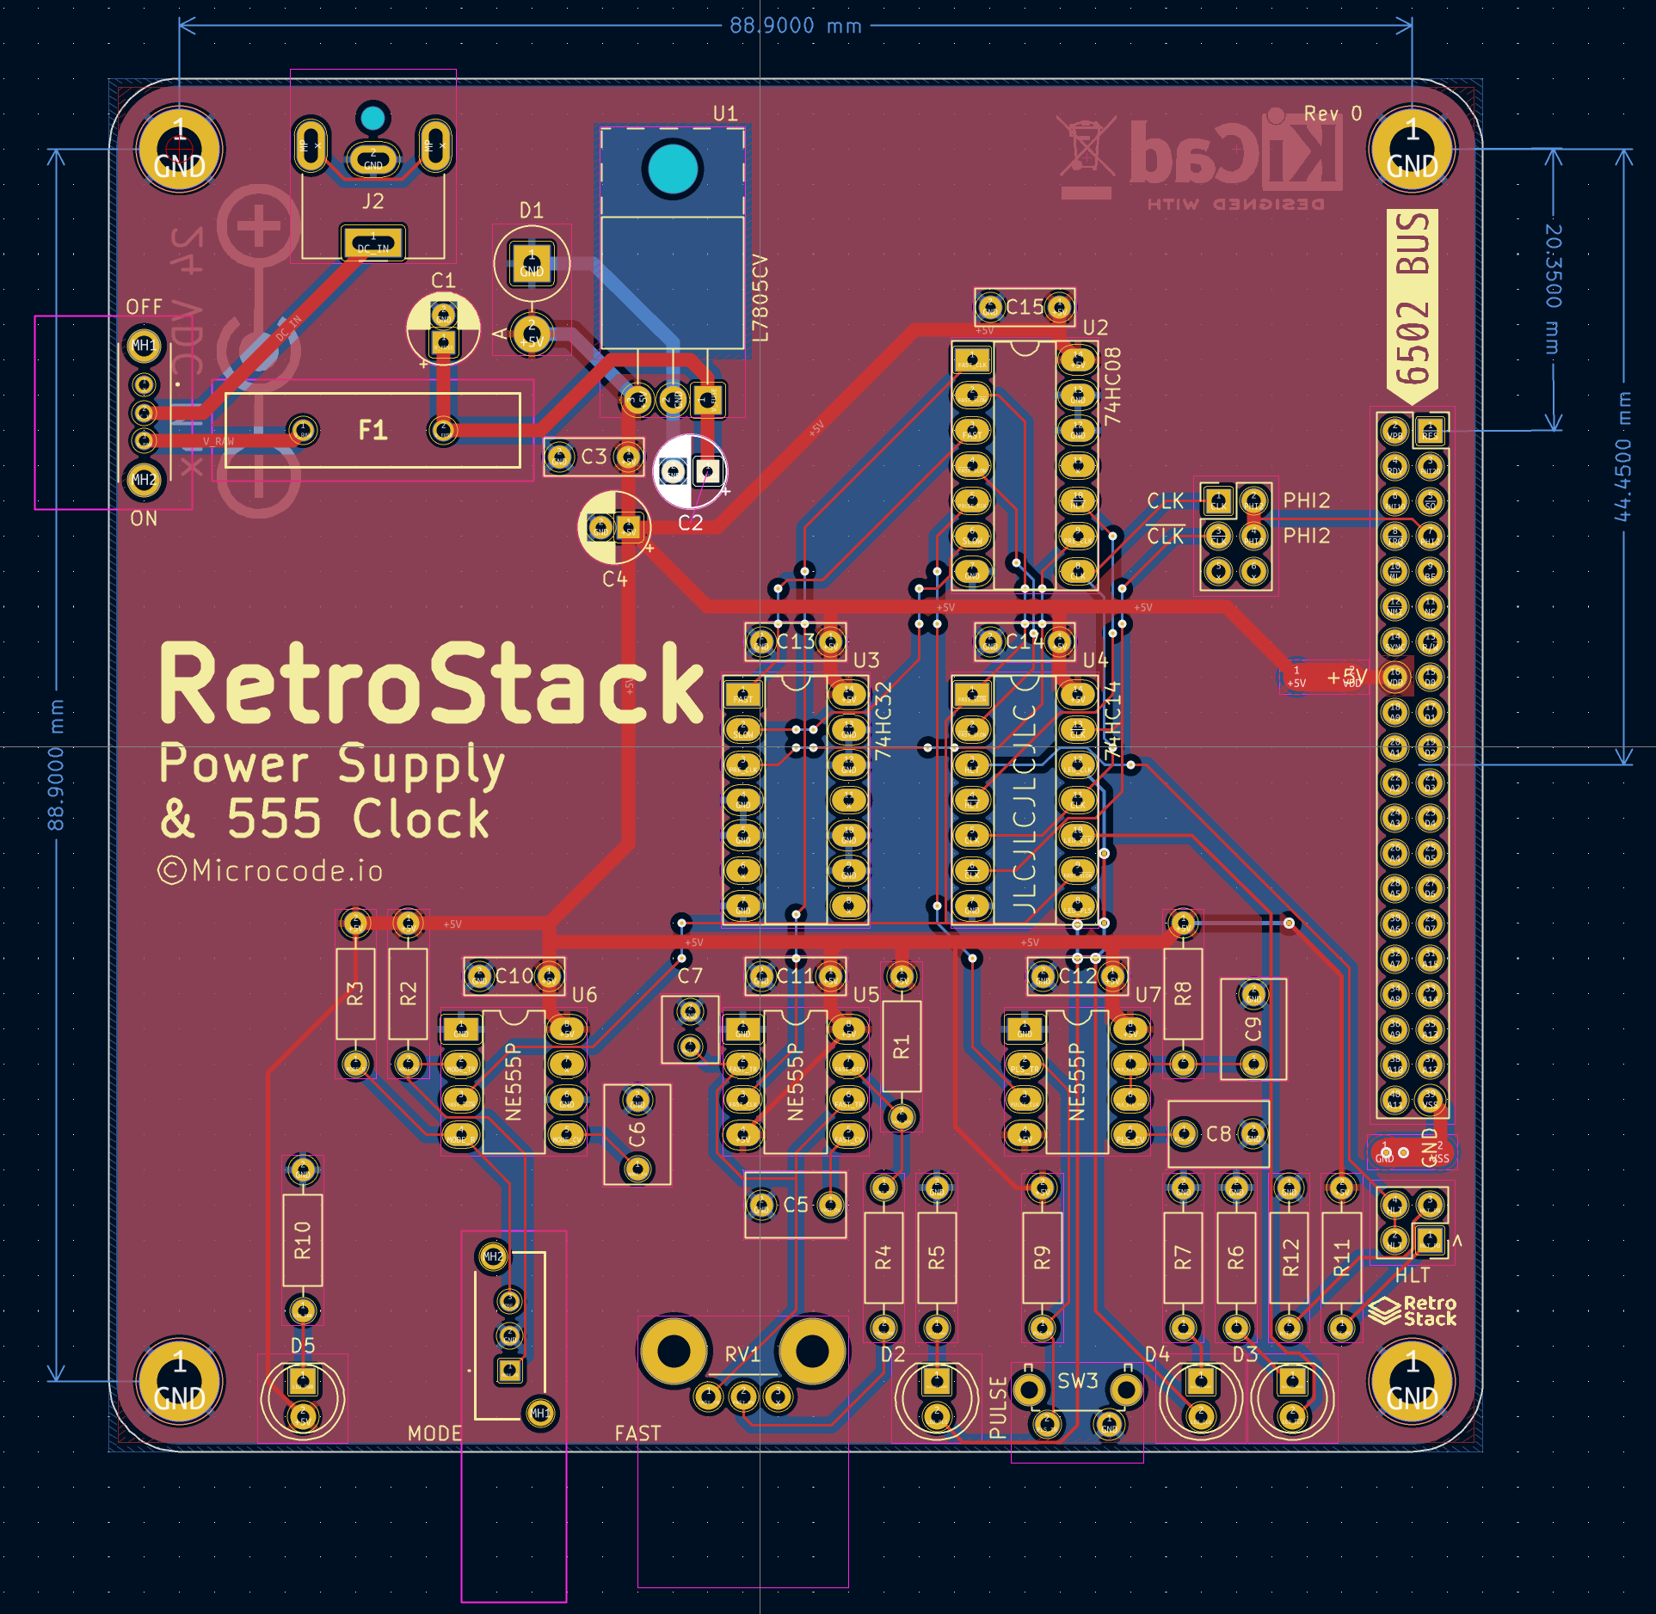Select capacitor C15 reference label

tap(1025, 307)
